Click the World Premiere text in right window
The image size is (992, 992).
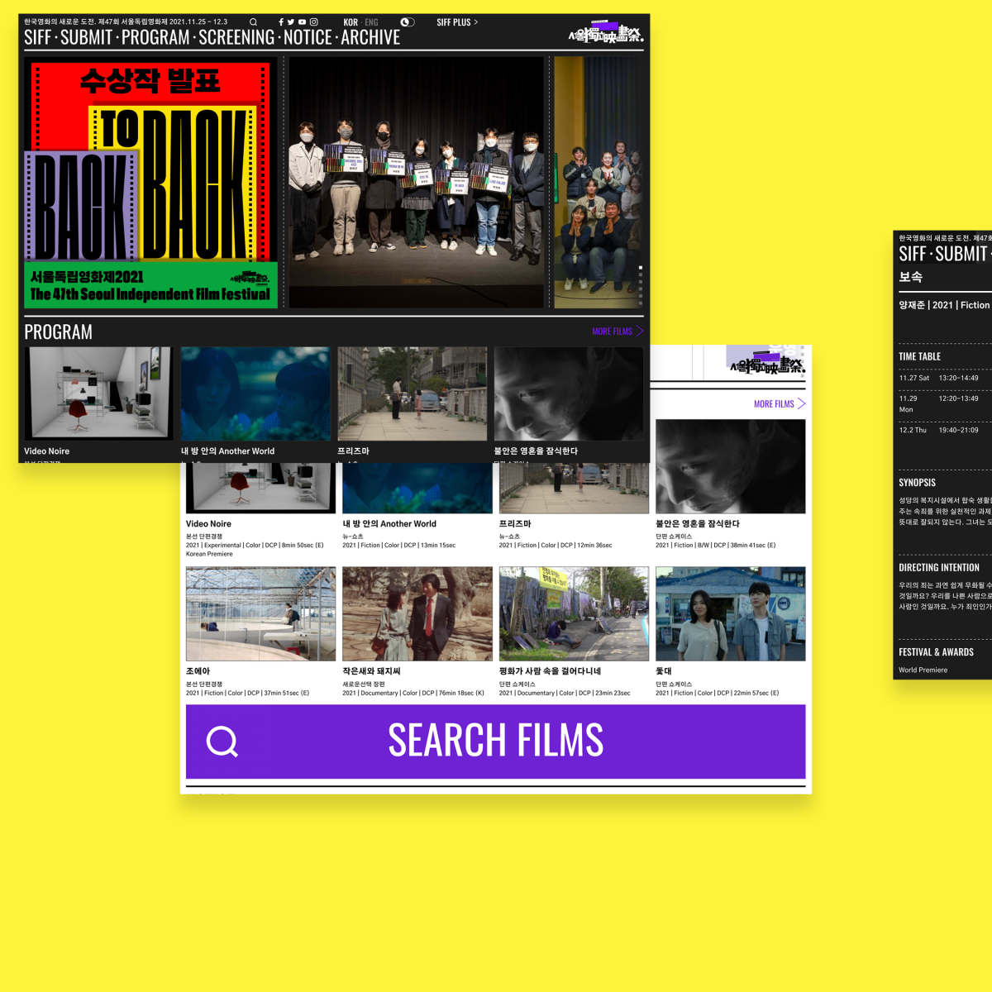point(923,670)
